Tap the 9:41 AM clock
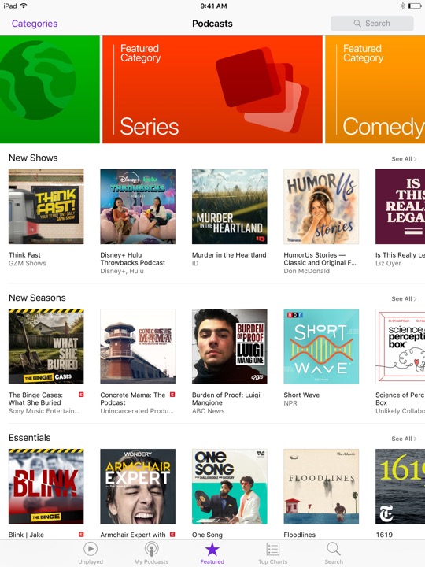Viewport: 425px width, 567px height. pos(213,6)
